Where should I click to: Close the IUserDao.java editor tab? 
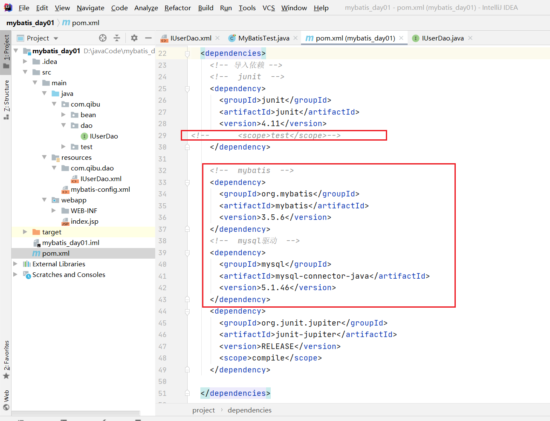470,38
